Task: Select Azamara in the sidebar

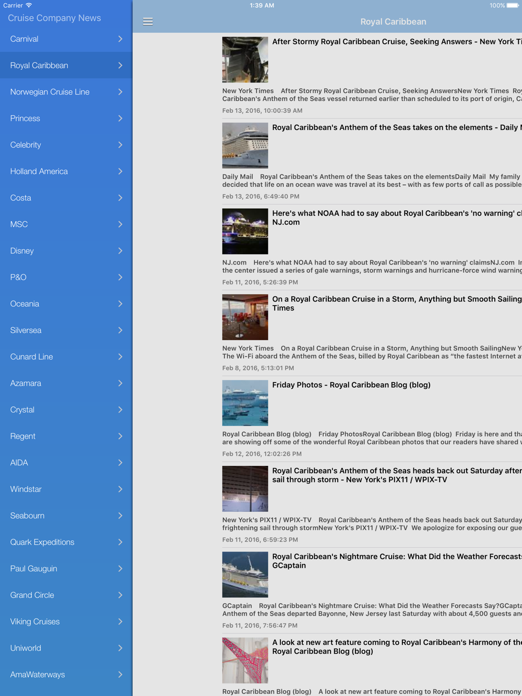Action: point(66,383)
